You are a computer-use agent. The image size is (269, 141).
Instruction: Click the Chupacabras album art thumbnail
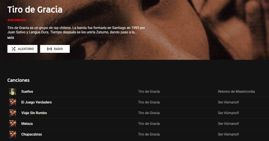click(x=13, y=134)
